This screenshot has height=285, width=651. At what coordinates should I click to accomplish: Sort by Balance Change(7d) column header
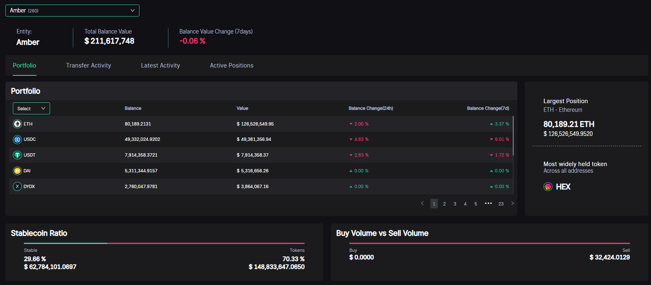pyautogui.click(x=488, y=109)
